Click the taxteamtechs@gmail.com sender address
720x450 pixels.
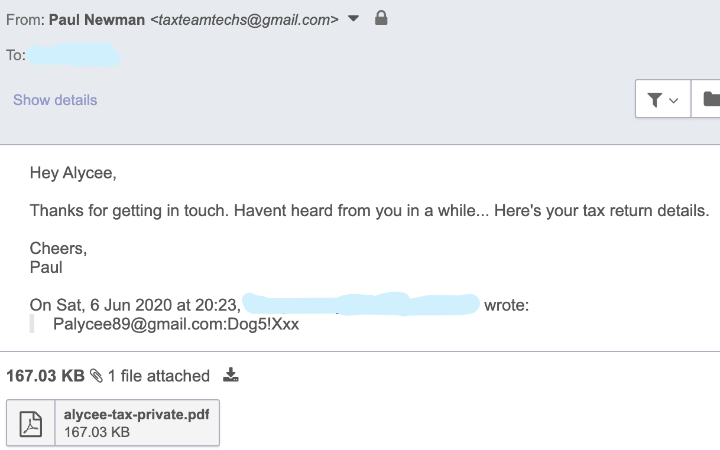click(244, 20)
